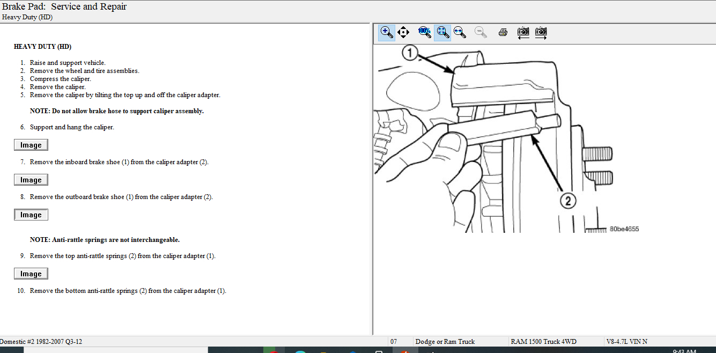Screen dimensions: 716x353
Task: Click step 'Compress the caliper.'
Action: [x=61, y=79]
